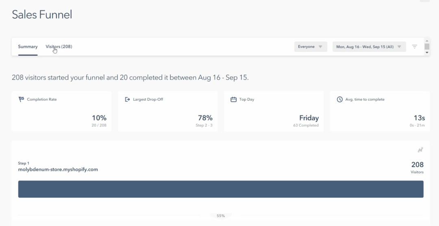Click the Largest Drop-Off exit icon

(x=127, y=99)
